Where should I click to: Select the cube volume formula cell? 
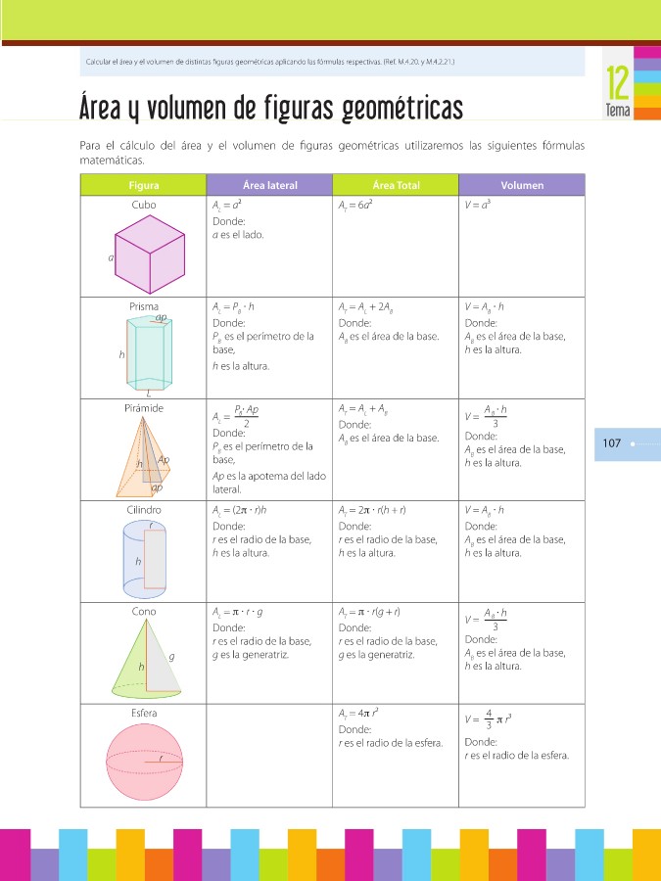pyautogui.click(x=478, y=206)
